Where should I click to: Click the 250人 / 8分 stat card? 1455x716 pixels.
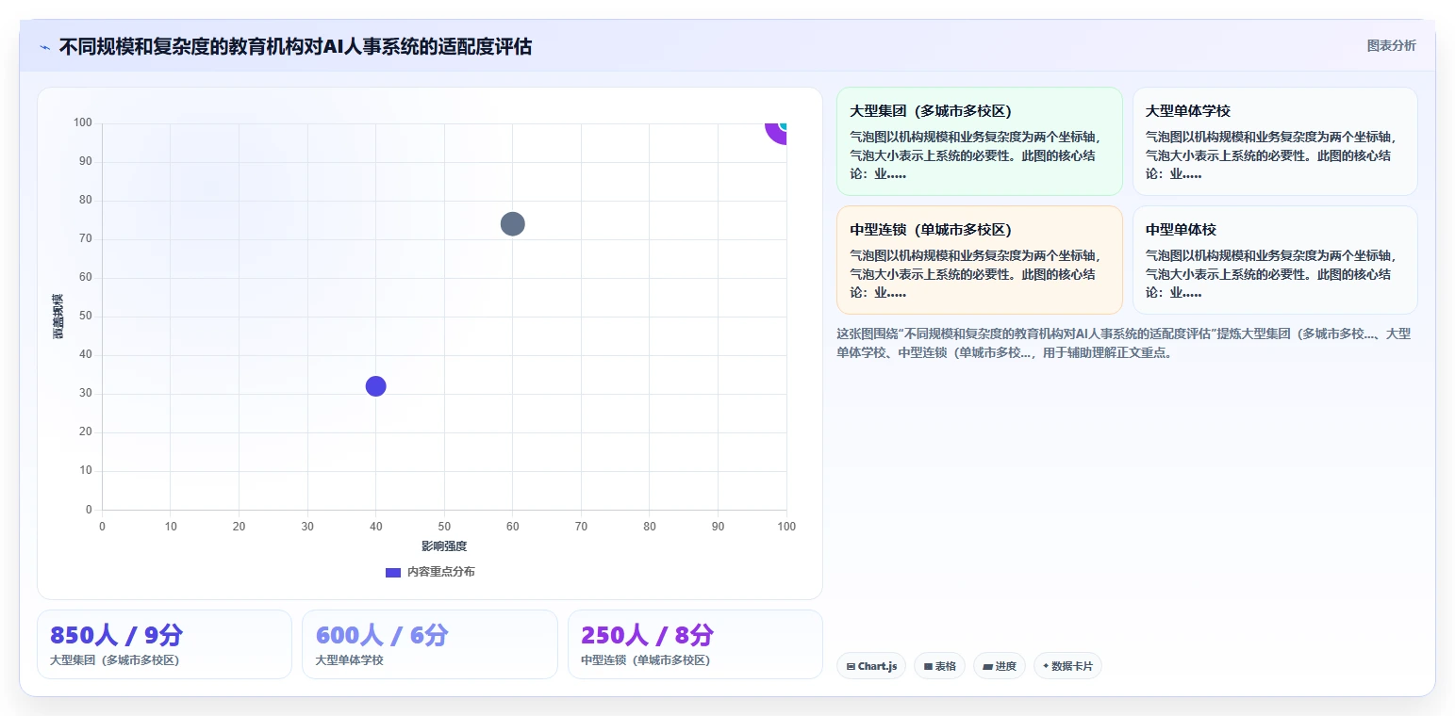pyautogui.click(x=695, y=644)
